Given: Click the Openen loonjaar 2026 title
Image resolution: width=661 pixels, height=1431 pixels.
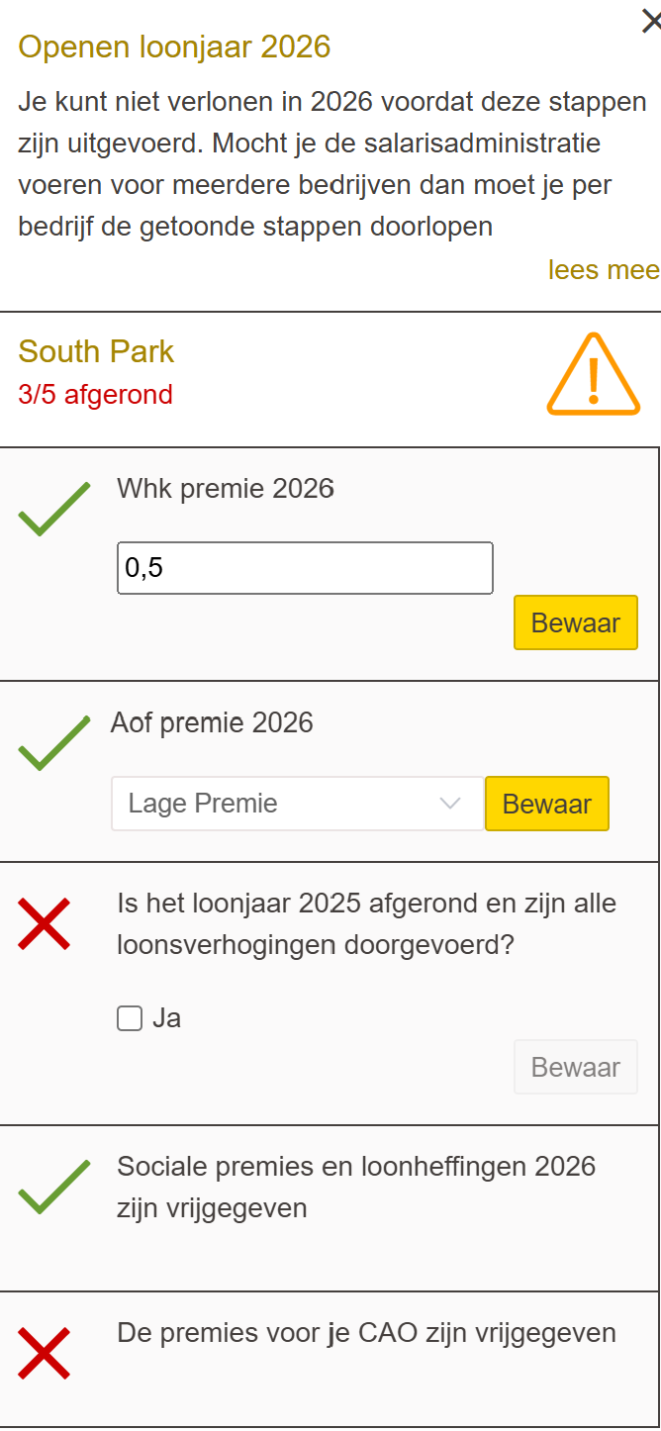Looking at the screenshot, I should [174, 47].
